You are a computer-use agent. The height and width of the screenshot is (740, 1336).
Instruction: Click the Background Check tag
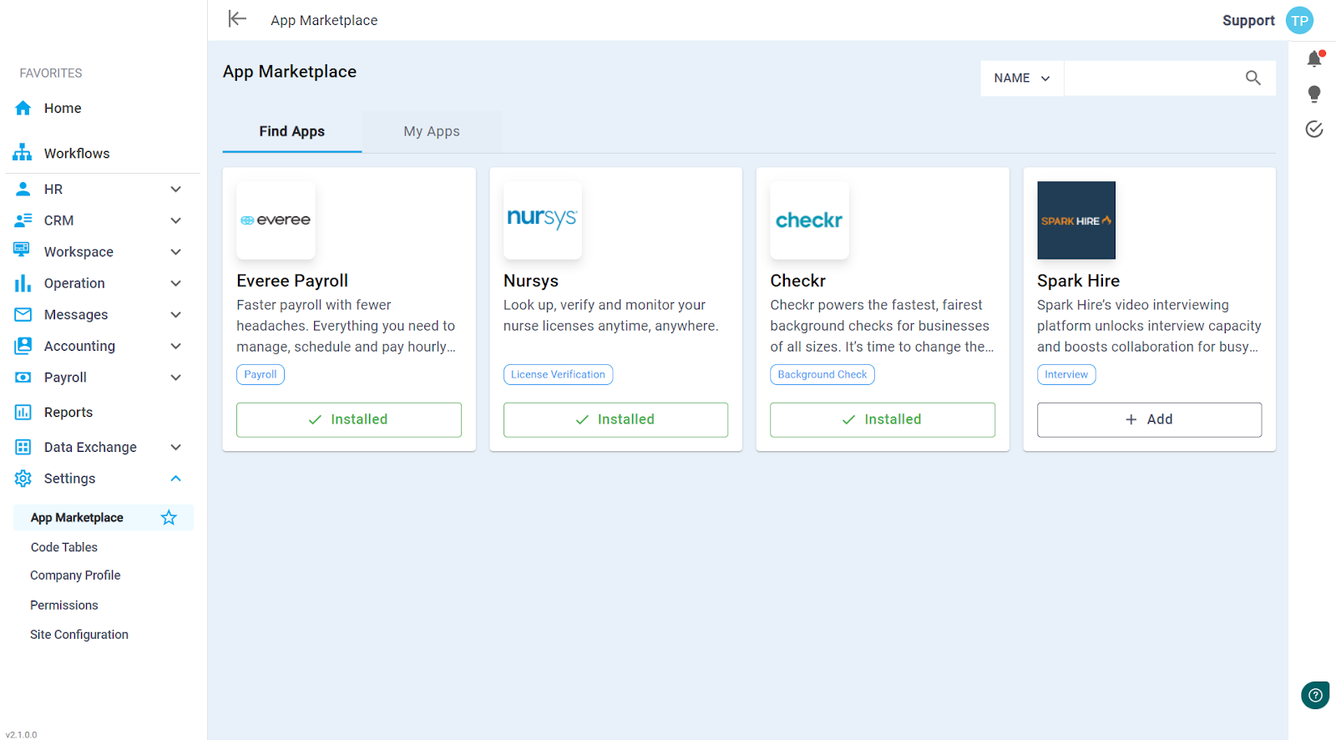click(822, 375)
